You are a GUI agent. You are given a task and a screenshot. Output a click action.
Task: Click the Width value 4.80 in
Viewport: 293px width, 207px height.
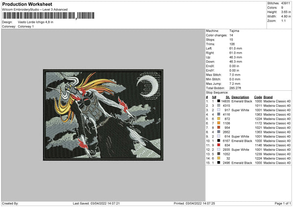click(x=286, y=17)
